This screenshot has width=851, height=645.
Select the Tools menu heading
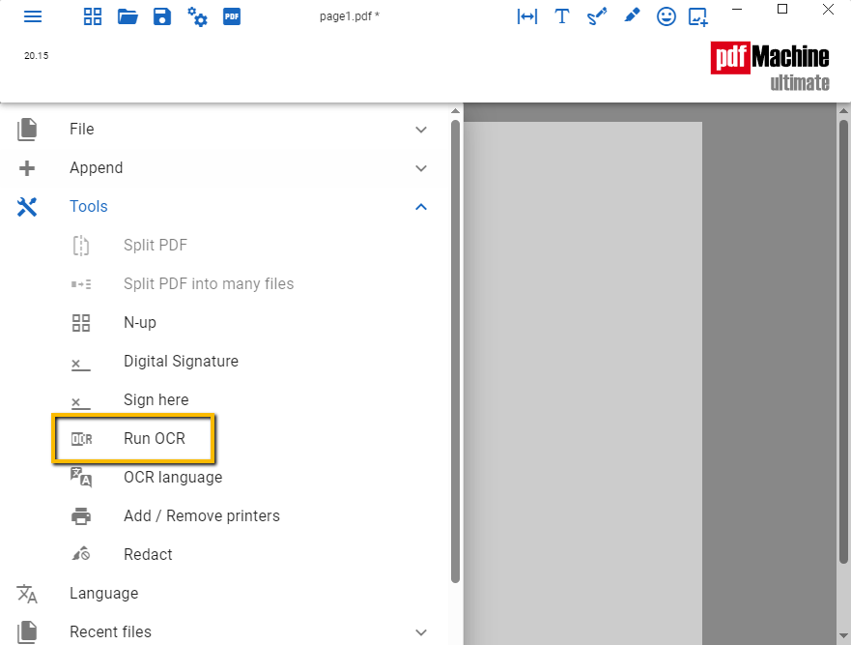pyautogui.click(x=222, y=207)
